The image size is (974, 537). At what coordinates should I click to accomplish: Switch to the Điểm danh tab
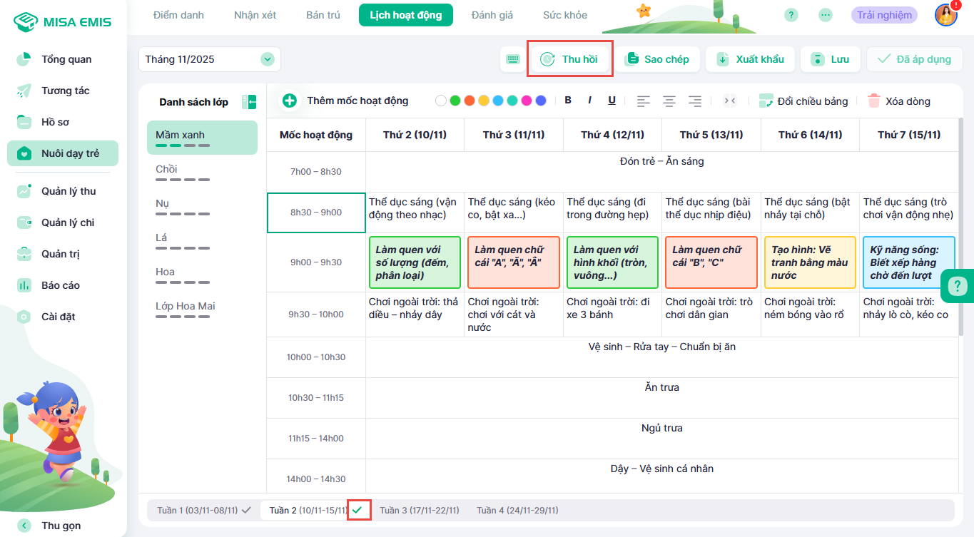tap(178, 15)
